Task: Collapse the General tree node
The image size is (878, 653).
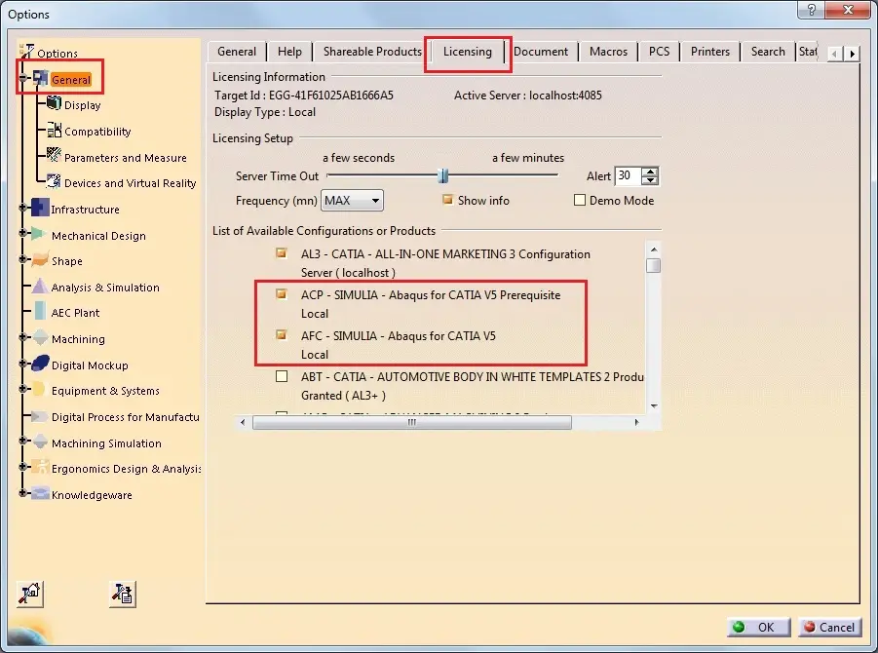Action: (x=22, y=77)
